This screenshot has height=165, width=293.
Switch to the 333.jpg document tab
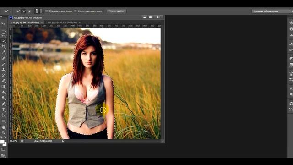coord(25,22)
